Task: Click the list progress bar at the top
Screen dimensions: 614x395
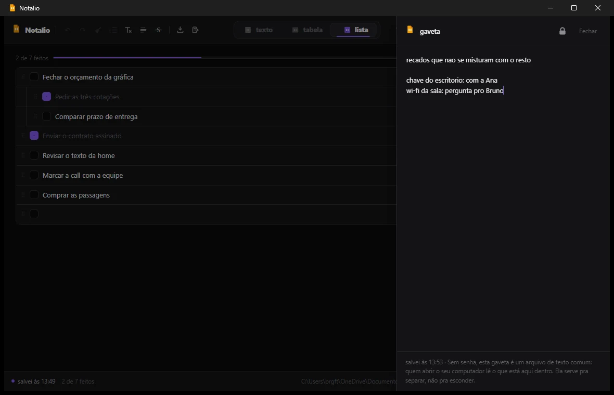Action: [x=225, y=58]
